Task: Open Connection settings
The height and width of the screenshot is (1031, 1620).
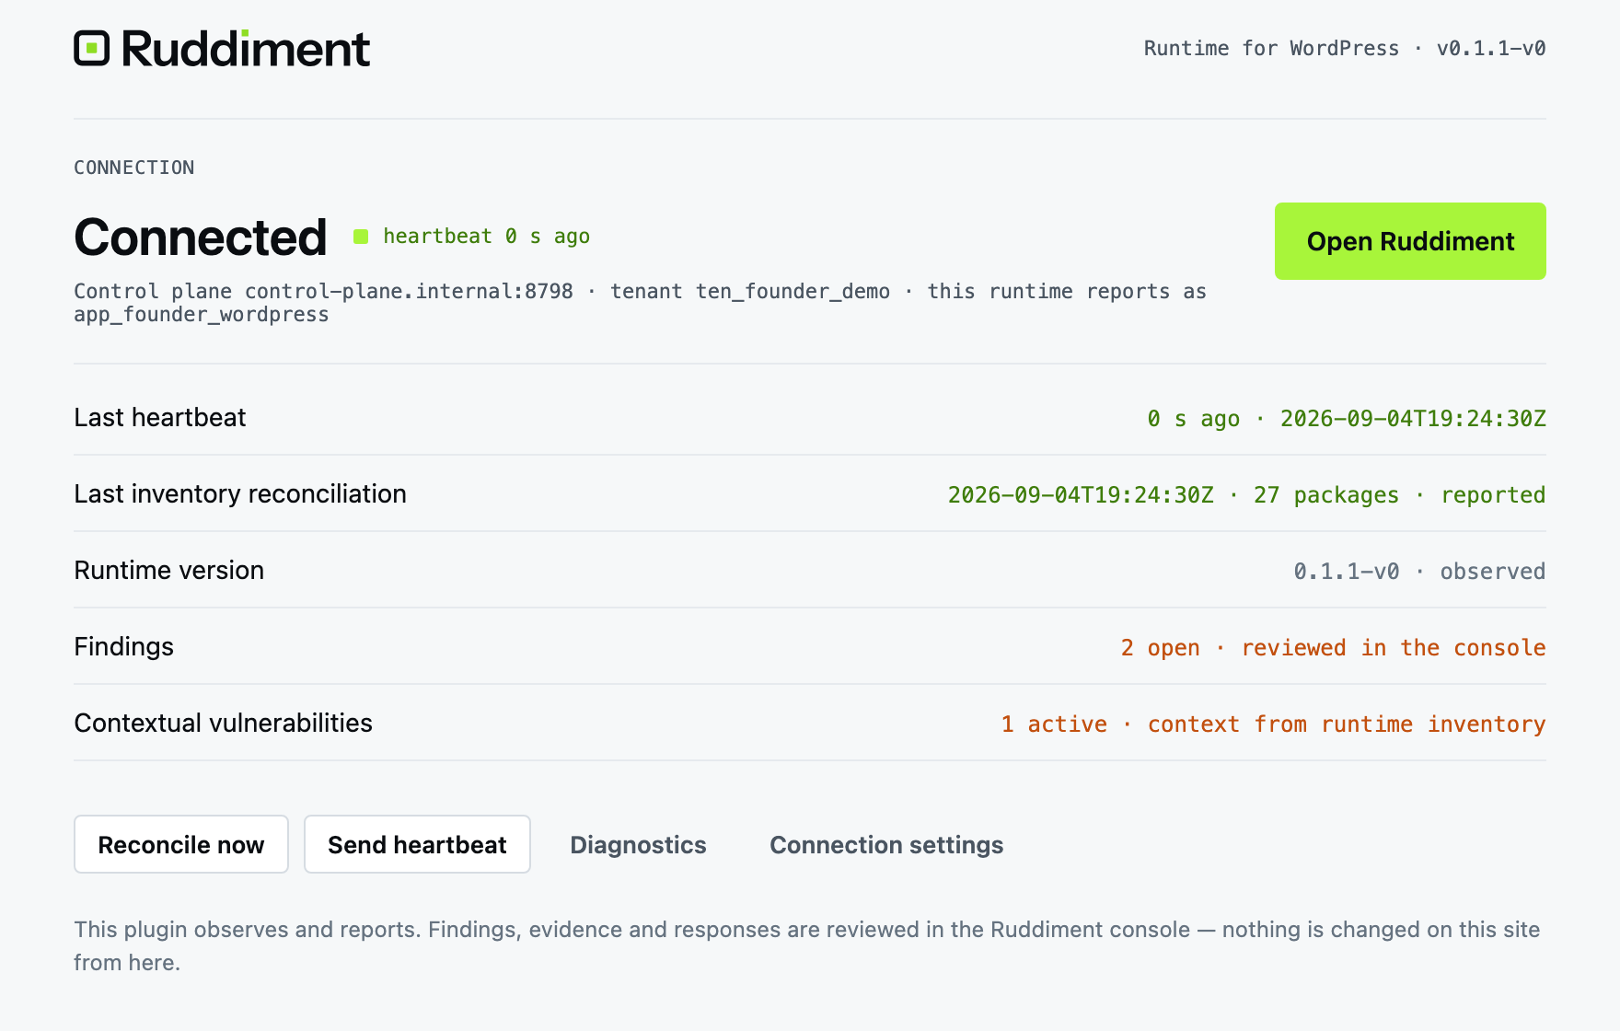Action: coord(886,845)
